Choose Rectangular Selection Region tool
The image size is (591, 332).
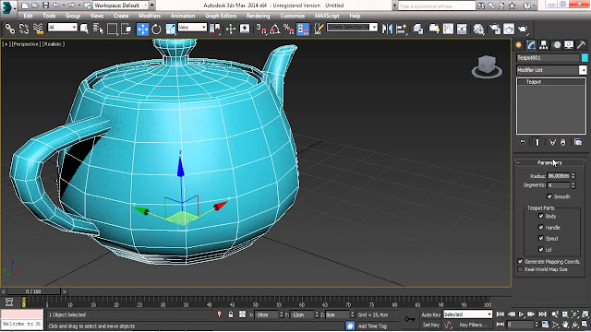[113, 29]
